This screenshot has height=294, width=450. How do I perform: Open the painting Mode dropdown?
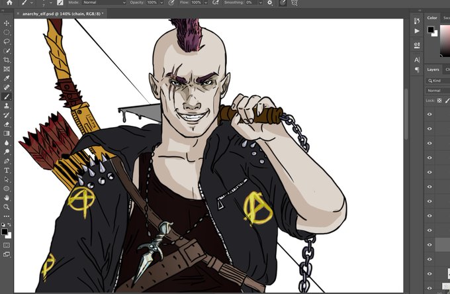pyautogui.click(x=104, y=2)
